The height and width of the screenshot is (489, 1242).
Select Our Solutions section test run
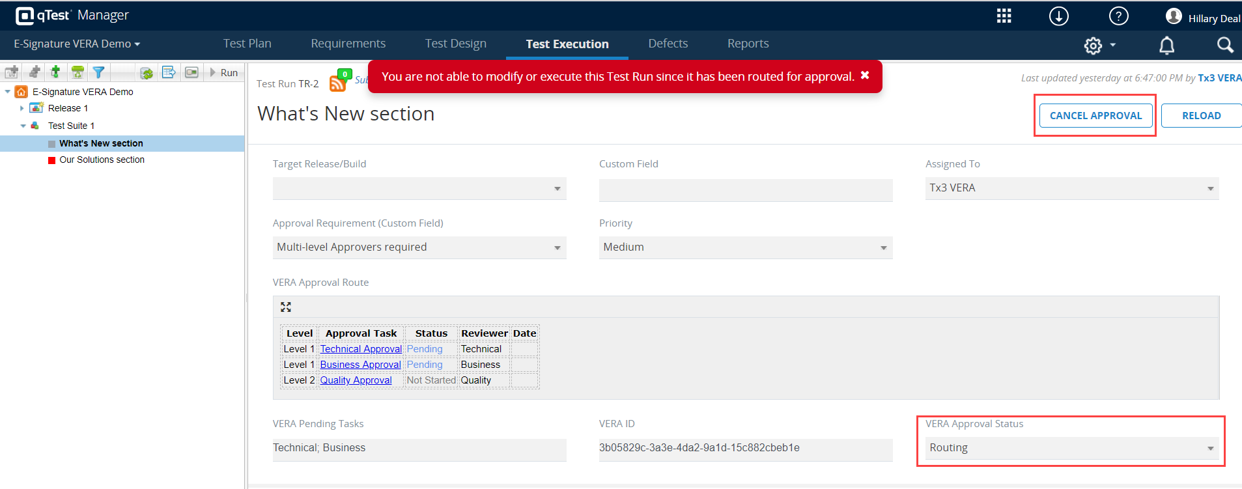[102, 160]
